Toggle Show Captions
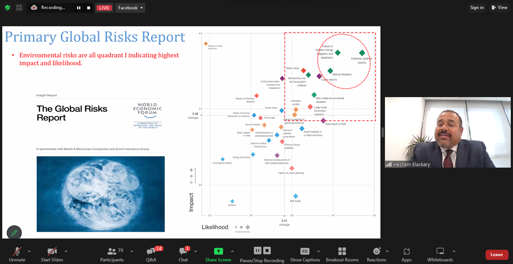Screen dimensions: 513x264 point(305,252)
